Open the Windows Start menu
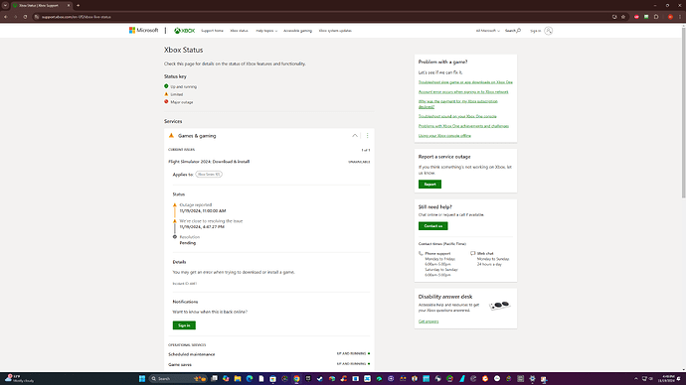The image size is (686, 385). pos(142,378)
